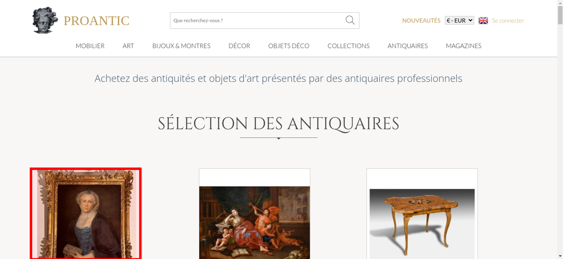
Task: Click the Se connecter link
Action: tap(508, 20)
